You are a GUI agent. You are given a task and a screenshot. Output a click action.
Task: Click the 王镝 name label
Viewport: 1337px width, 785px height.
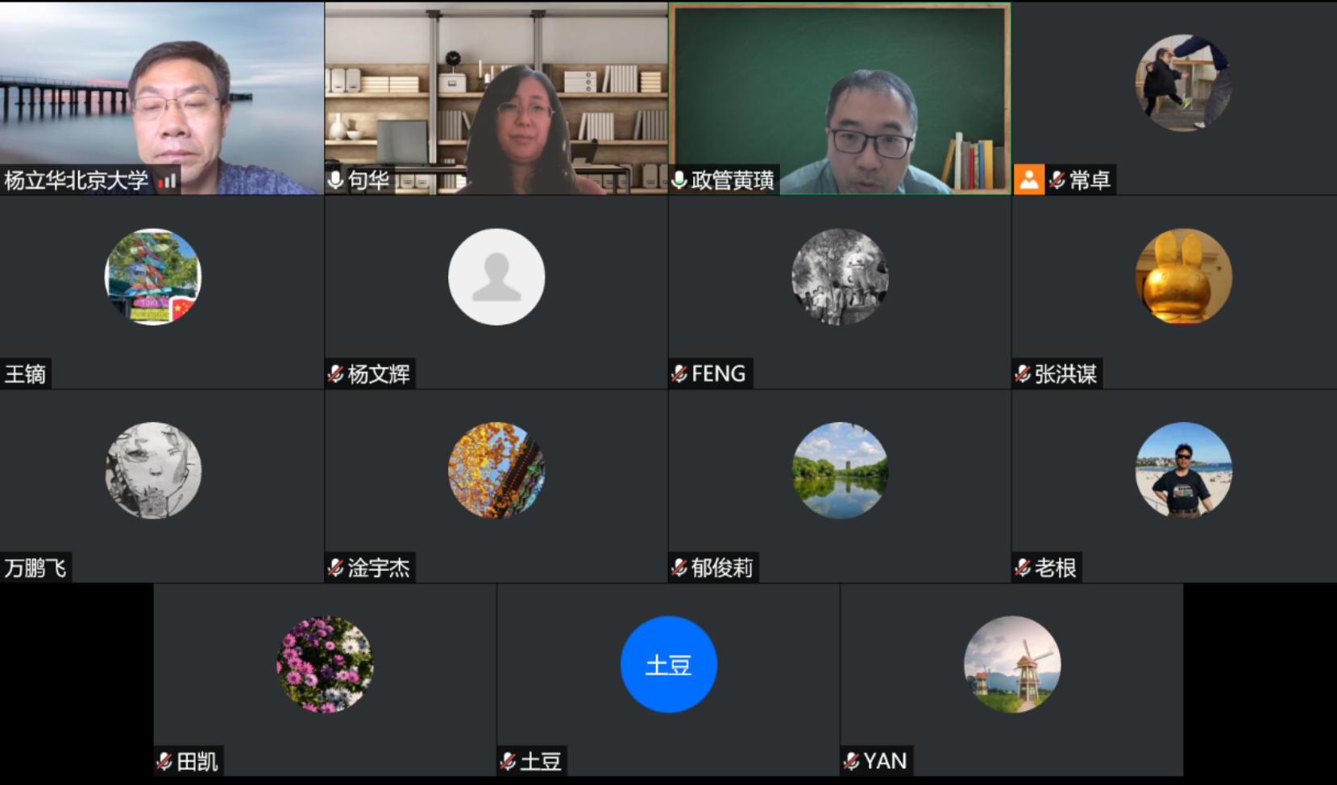(x=26, y=374)
